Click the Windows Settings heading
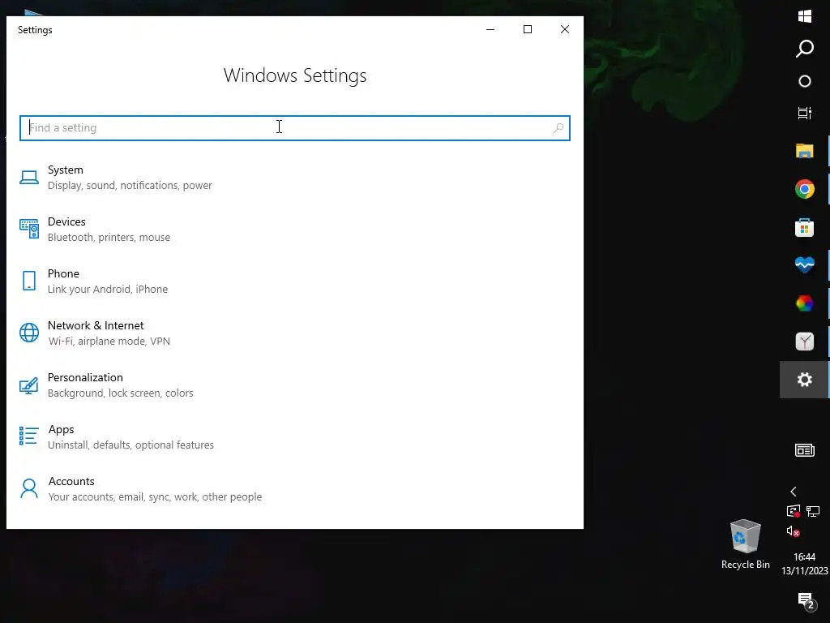 click(295, 75)
